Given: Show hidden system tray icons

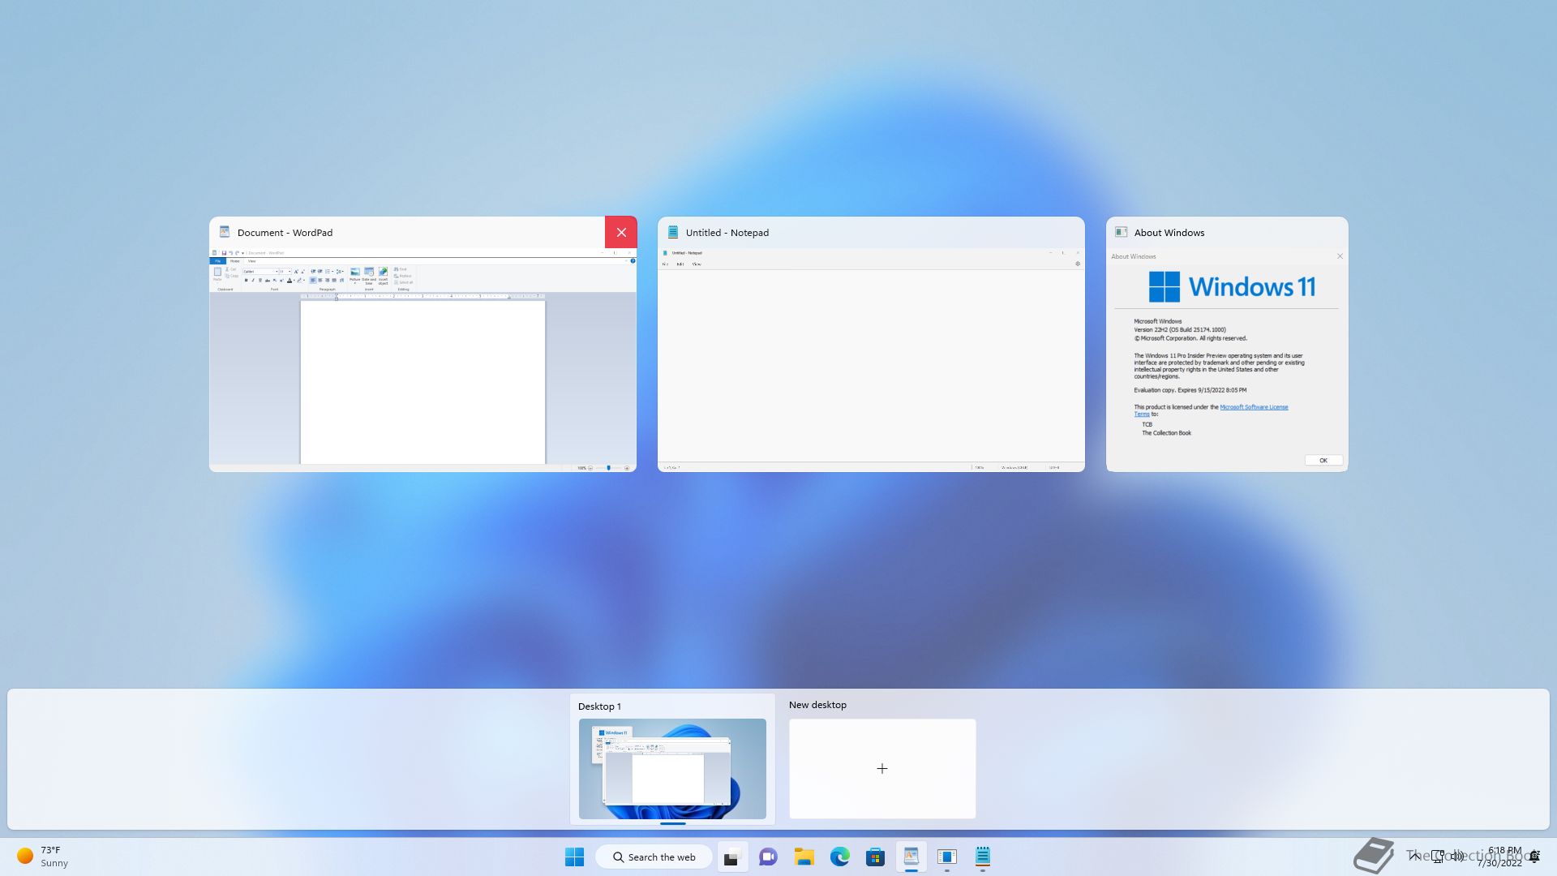Looking at the screenshot, I should tap(1415, 856).
